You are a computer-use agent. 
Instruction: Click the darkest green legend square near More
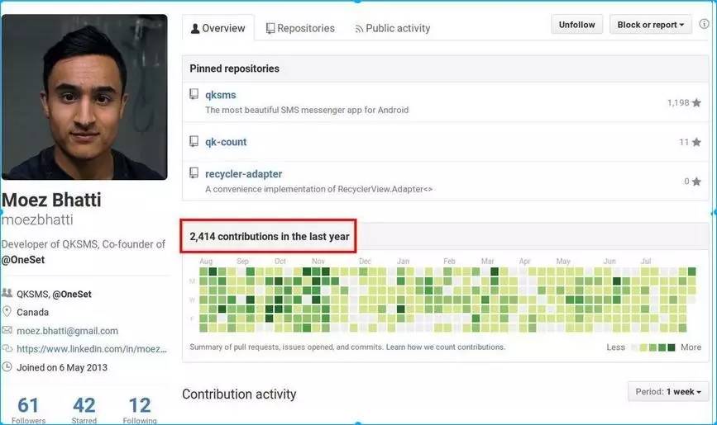click(672, 347)
